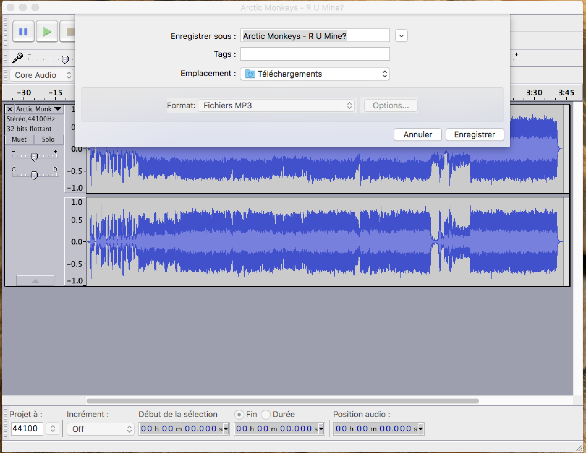Image resolution: width=586 pixels, height=453 pixels.
Task: Click the Enregistrer button to save
Action: coord(474,135)
